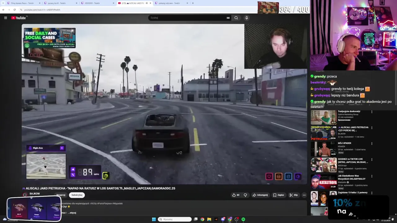Close the 'XDDDDD - Twitch' tab
The width and height of the screenshot is (397, 223).
(x=113, y=3)
